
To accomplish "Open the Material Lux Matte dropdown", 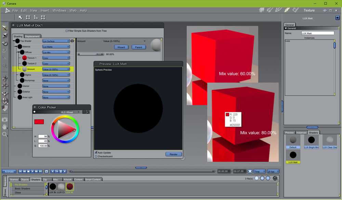I will pos(56,46).
